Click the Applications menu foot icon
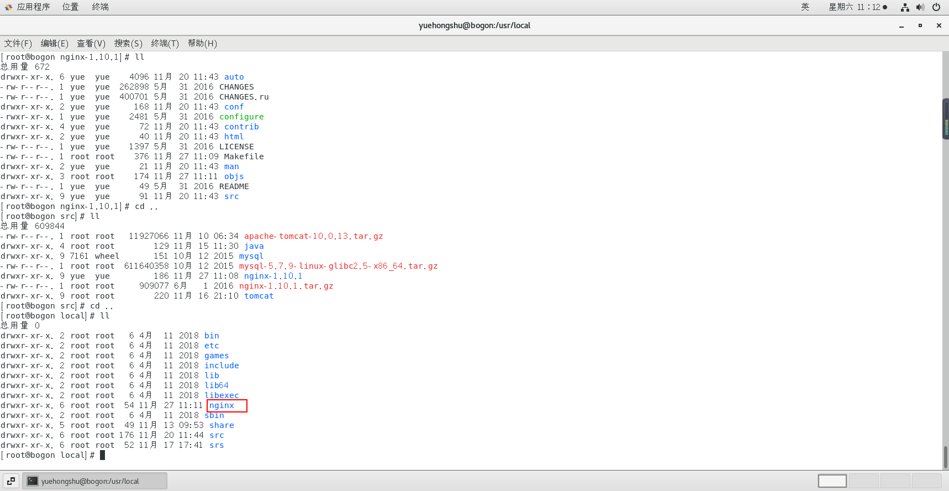 [x=8, y=7]
